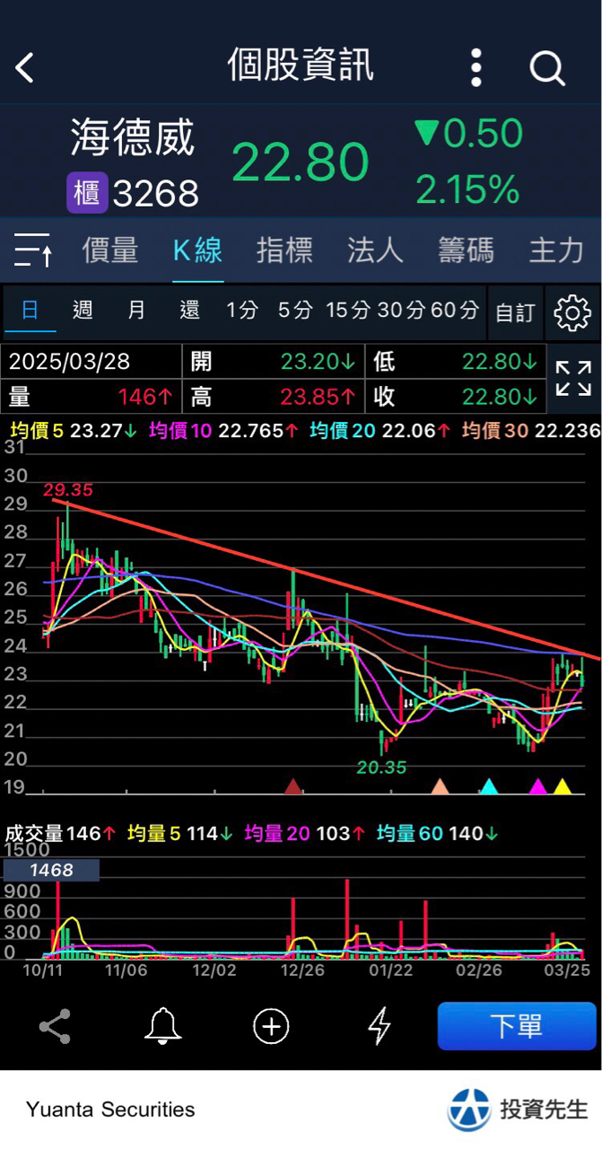Select the K線 tab

[197, 250]
